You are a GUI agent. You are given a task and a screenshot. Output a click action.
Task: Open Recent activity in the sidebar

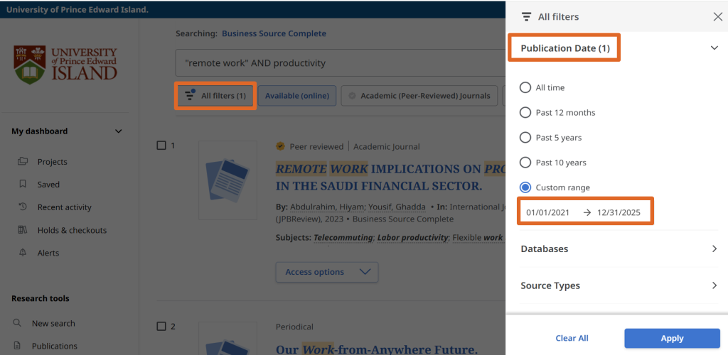[x=65, y=207]
